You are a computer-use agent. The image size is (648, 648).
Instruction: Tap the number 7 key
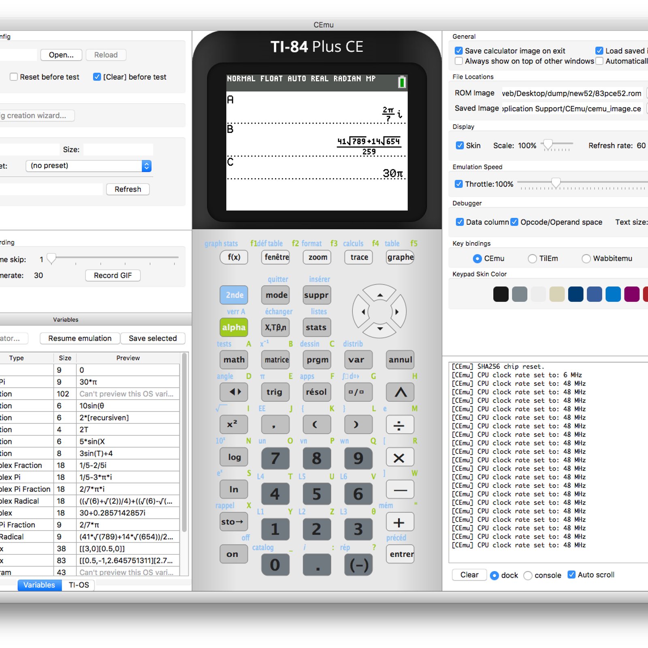pos(275,458)
